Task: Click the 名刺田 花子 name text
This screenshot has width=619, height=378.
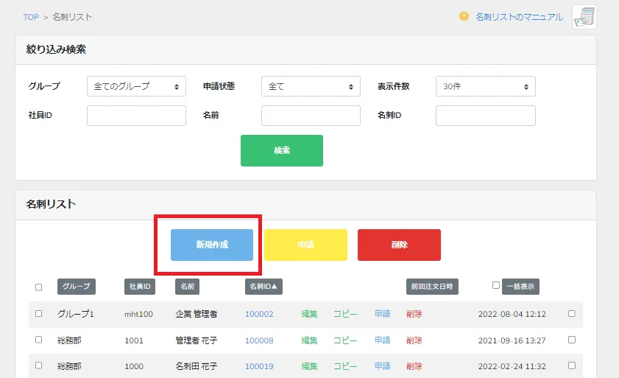Action: pos(197,366)
